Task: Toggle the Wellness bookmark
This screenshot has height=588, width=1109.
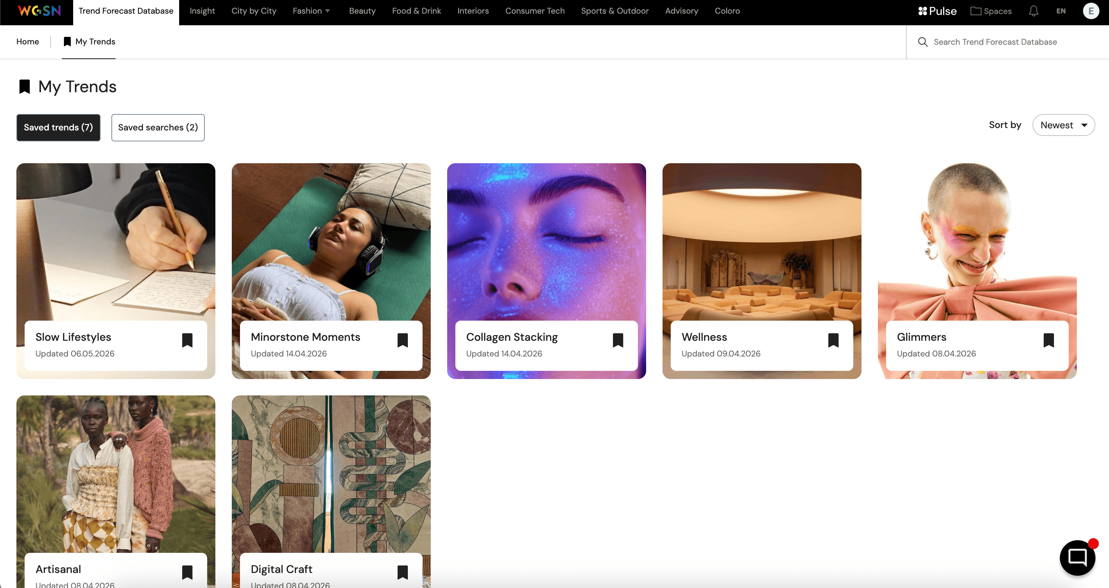Action: pos(833,340)
